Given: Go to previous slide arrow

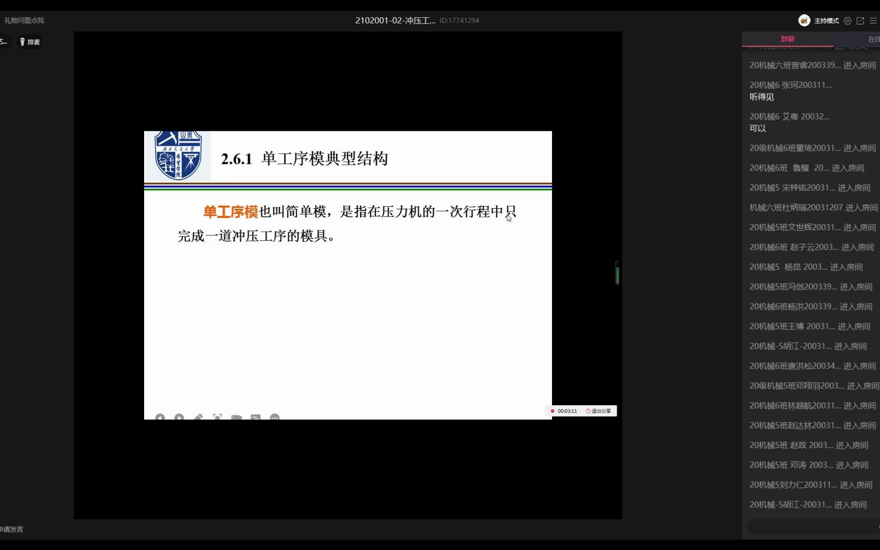Looking at the screenshot, I should click(160, 418).
